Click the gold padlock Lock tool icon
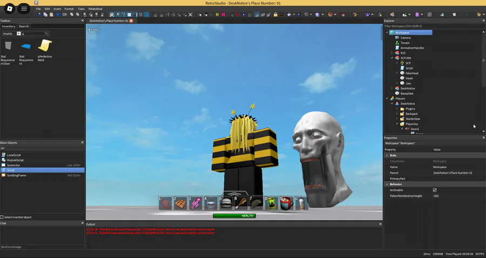This screenshot has height=258, width=486. [x=275, y=14]
